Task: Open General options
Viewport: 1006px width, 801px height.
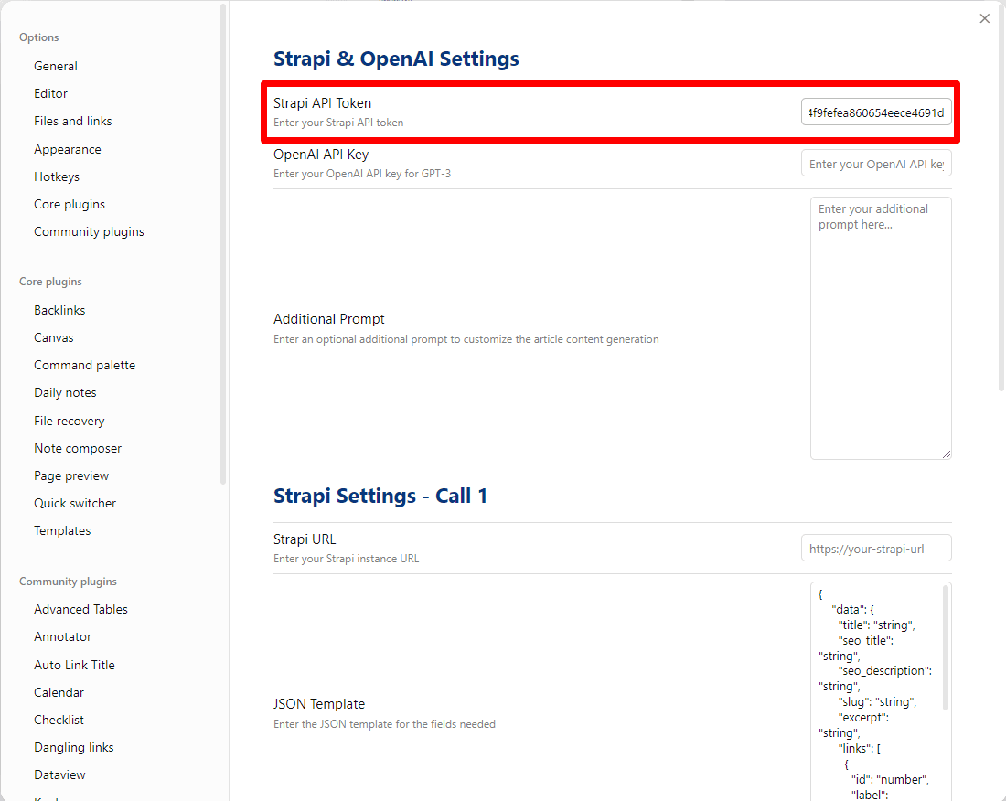Action: click(x=55, y=66)
